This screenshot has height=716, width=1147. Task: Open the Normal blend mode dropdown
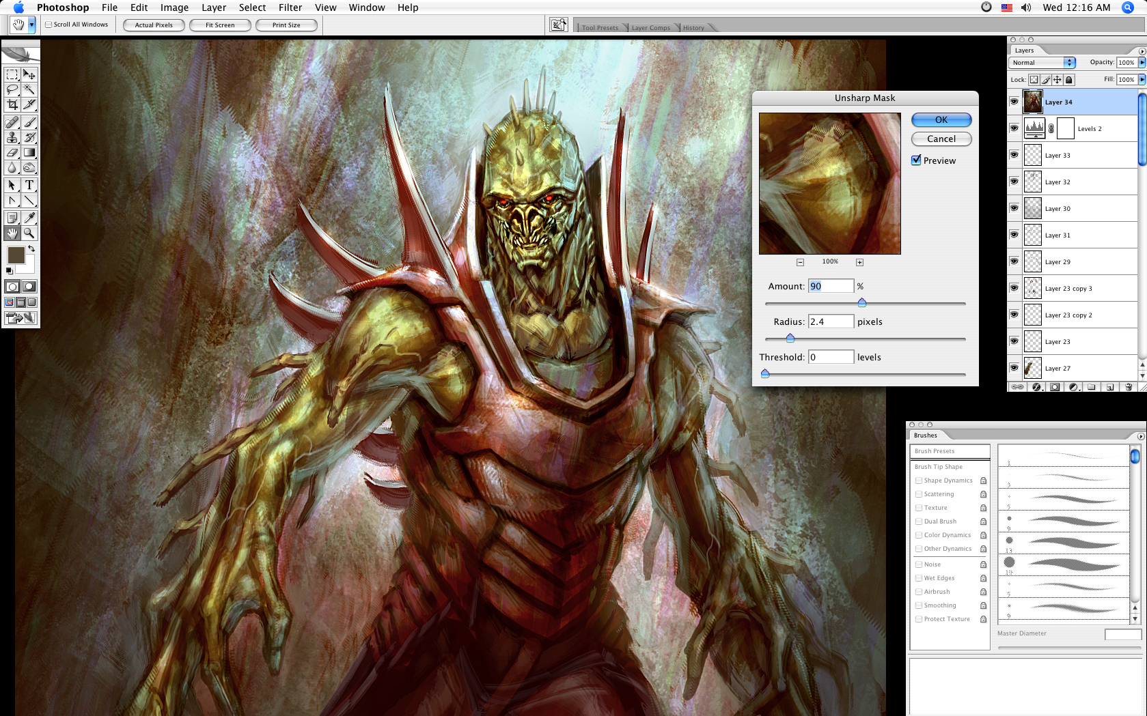click(x=1042, y=63)
